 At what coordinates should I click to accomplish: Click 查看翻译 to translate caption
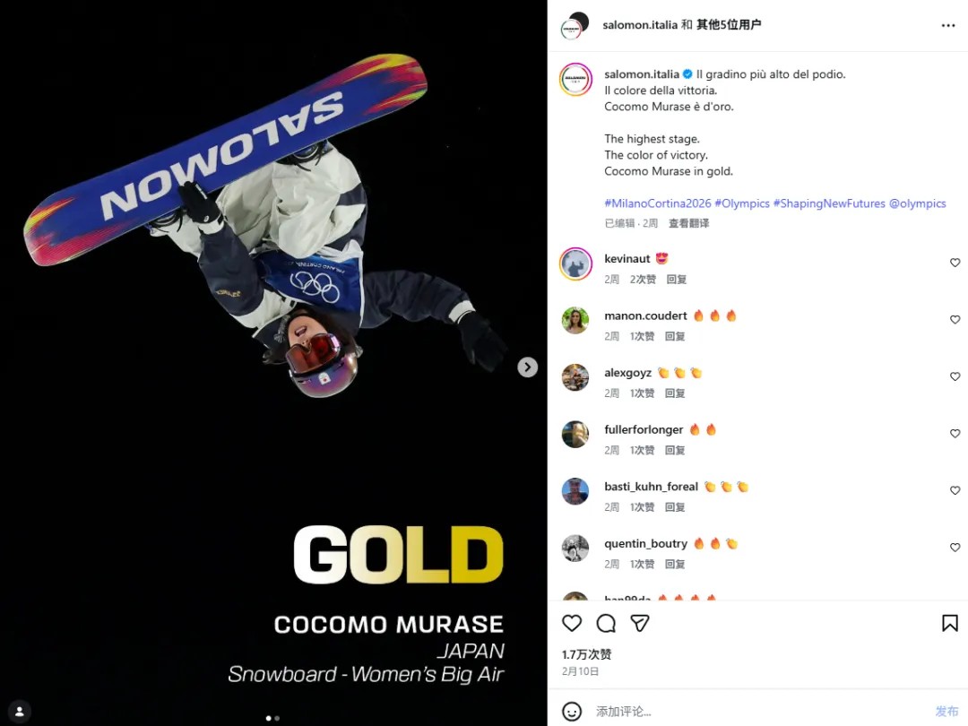coord(688,223)
